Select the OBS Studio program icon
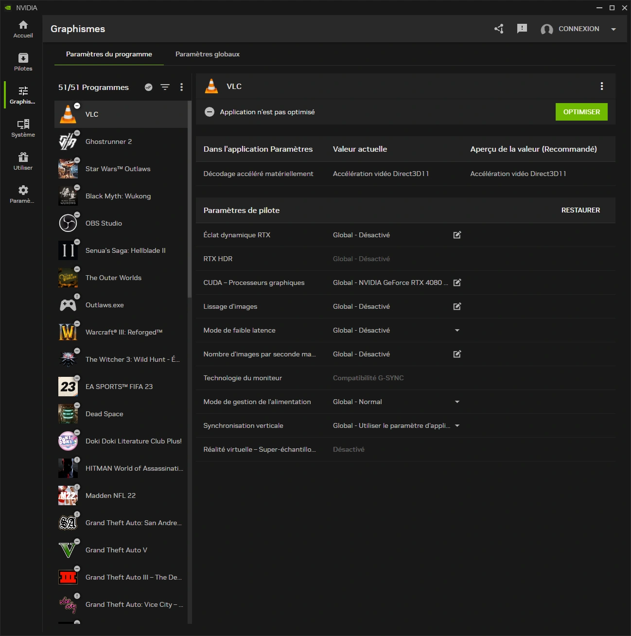This screenshot has height=636, width=631. click(x=68, y=223)
